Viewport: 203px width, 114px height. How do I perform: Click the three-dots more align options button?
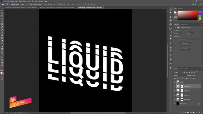pos(73,4)
